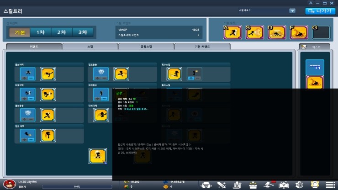The image size is (338, 190).
Task: Click yellow flying kick icon in 콤보어택 row
Action: 48,74
